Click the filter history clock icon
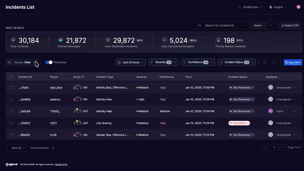This screenshot has width=304, height=171. point(274,62)
